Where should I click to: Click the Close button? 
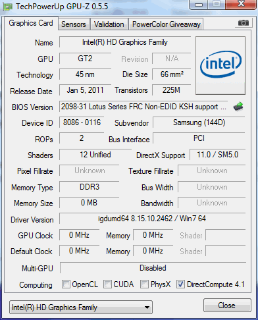[227, 305]
